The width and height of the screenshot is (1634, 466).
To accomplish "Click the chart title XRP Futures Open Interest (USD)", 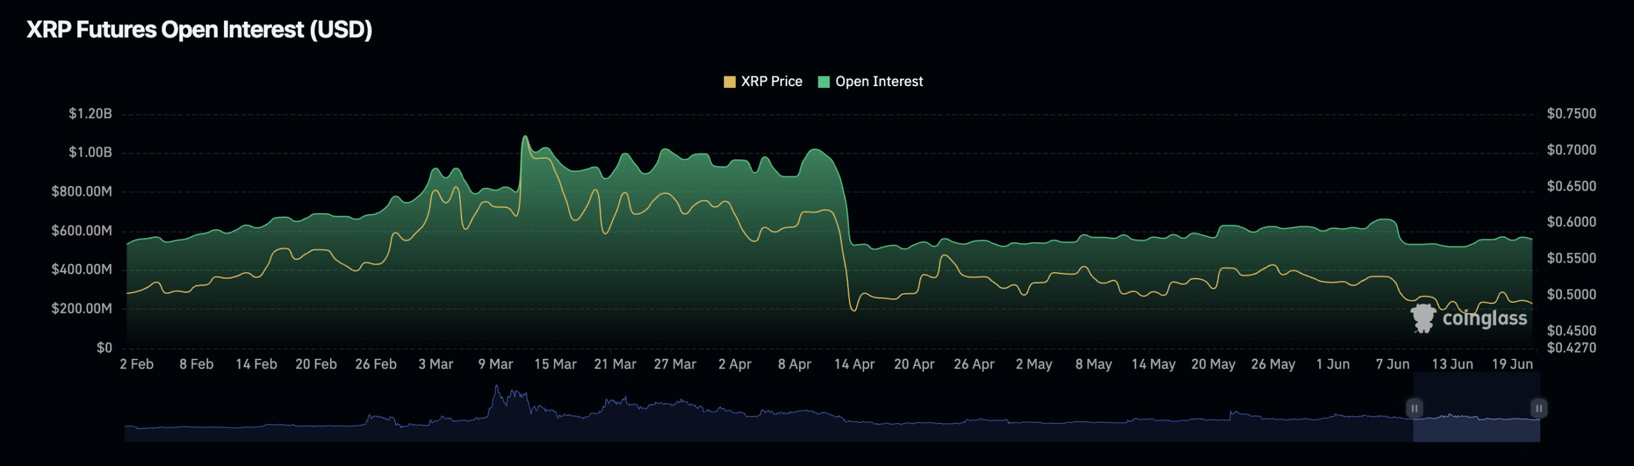I will click(199, 30).
